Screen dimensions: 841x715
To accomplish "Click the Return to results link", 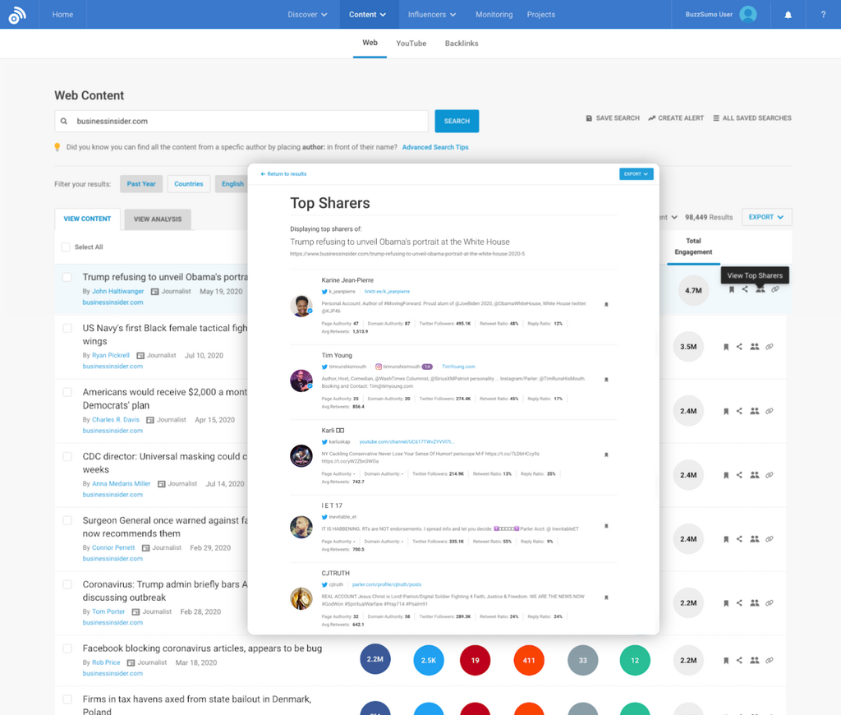I will pyautogui.click(x=283, y=174).
